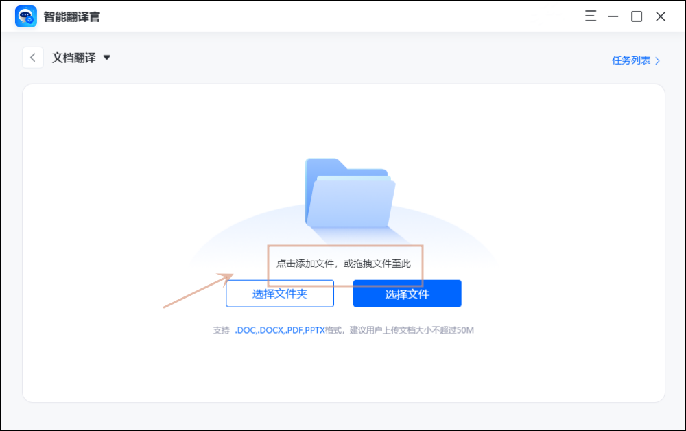The width and height of the screenshot is (686, 431).
Task: Minimize the 智能翻译官 window
Action: point(613,16)
